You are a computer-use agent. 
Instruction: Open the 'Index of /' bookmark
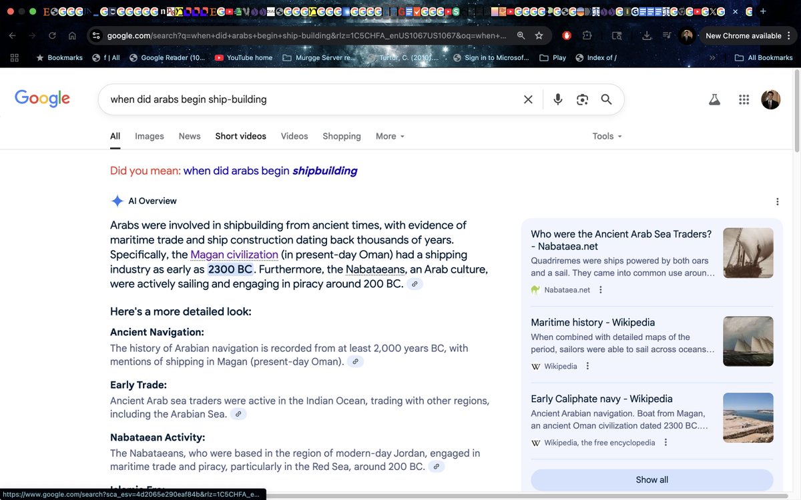click(596, 58)
